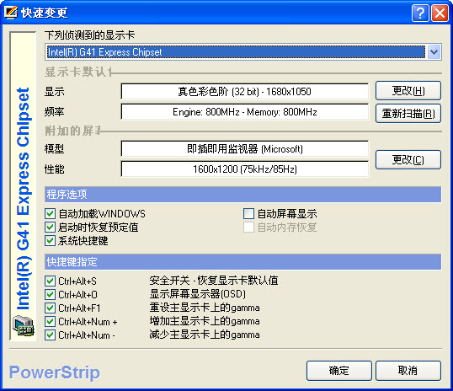Click the help question mark button
The image size is (453, 391).
(x=420, y=13)
